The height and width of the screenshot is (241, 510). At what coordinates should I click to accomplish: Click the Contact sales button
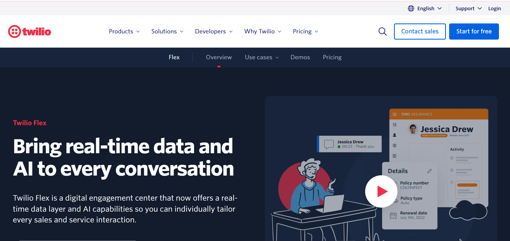tap(420, 32)
